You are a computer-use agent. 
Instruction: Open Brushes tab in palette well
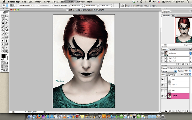[129, 6]
